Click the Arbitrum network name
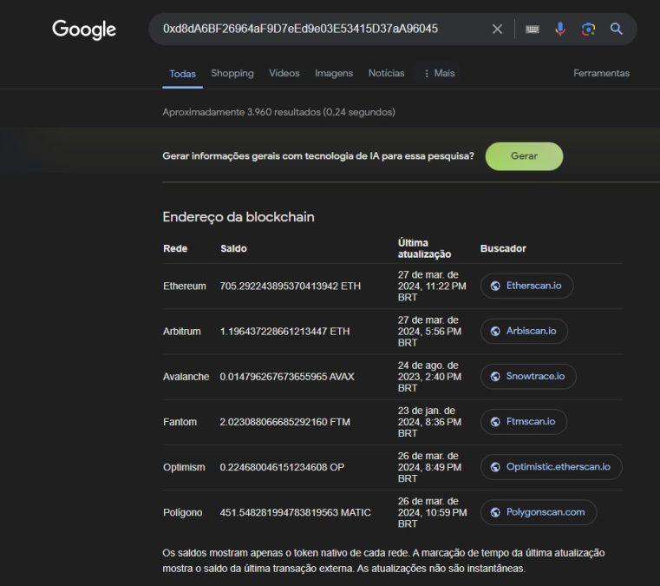Screen dimensions: 660x586 pyautogui.click(x=182, y=332)
